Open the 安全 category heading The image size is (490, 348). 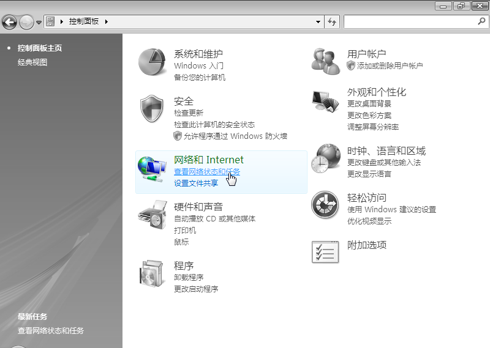(183, 101)
